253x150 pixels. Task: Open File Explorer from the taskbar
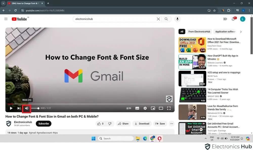[x=138, y=138]
